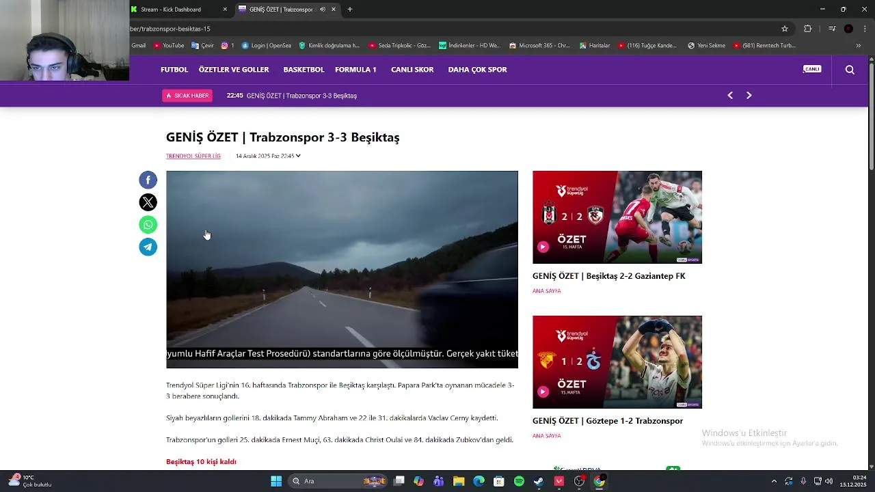The image size is (875, 492).
Task: Open FUTBOL menu
Action: click(x=174, y=70)
